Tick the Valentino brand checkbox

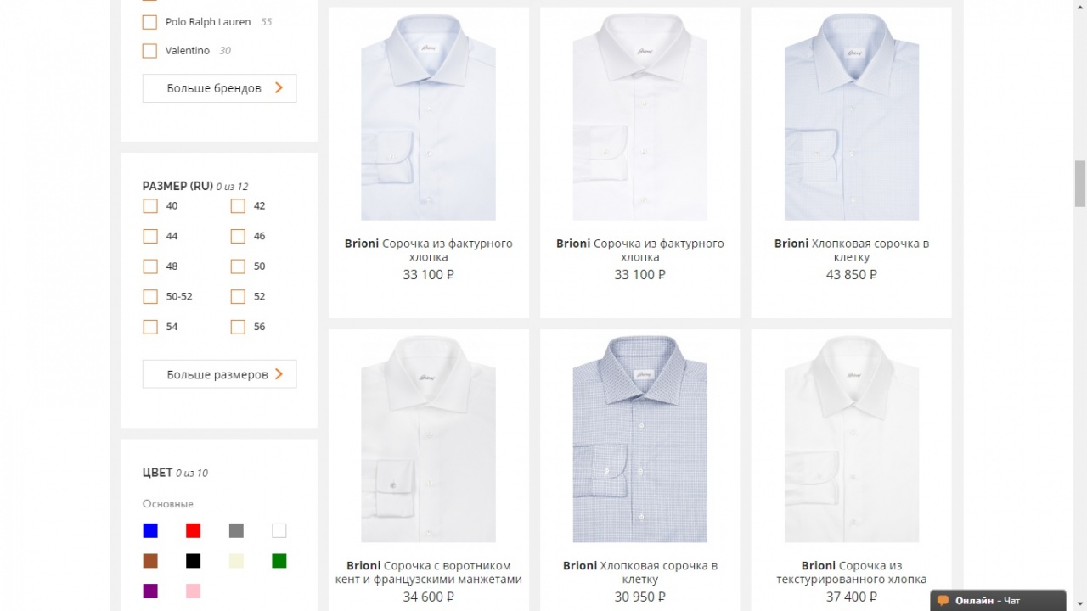[150, 51]
